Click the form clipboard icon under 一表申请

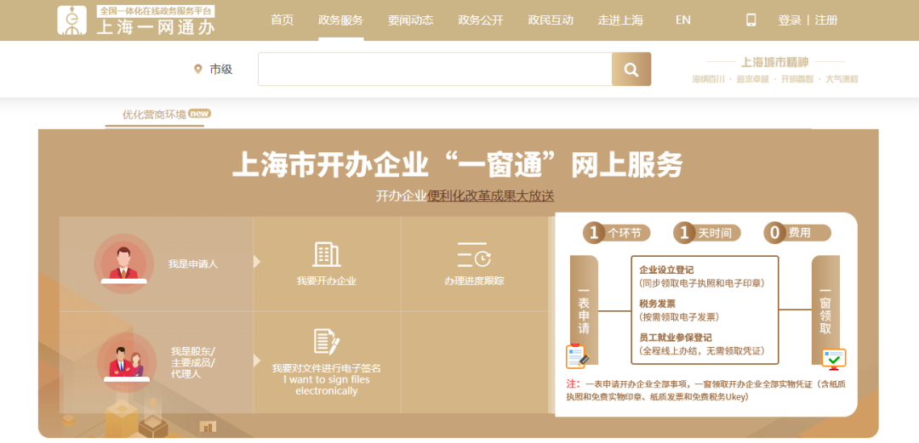click(577, 355)
